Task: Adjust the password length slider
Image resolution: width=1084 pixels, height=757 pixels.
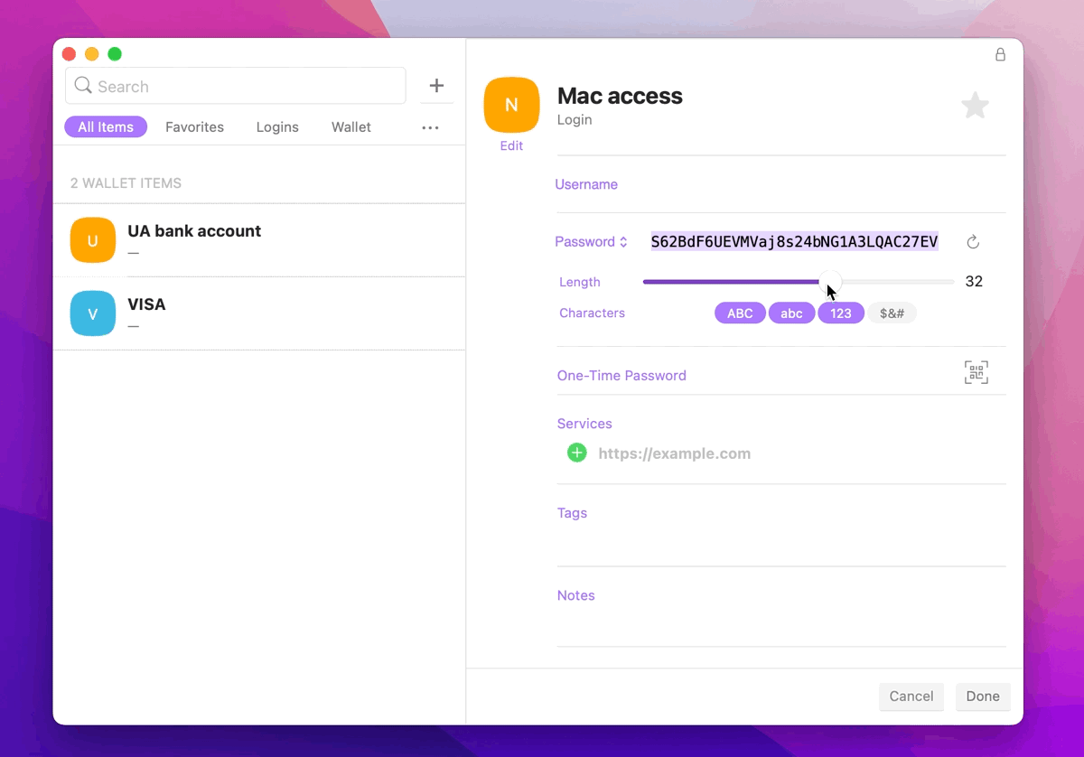Action: click(x=830, y=282)
